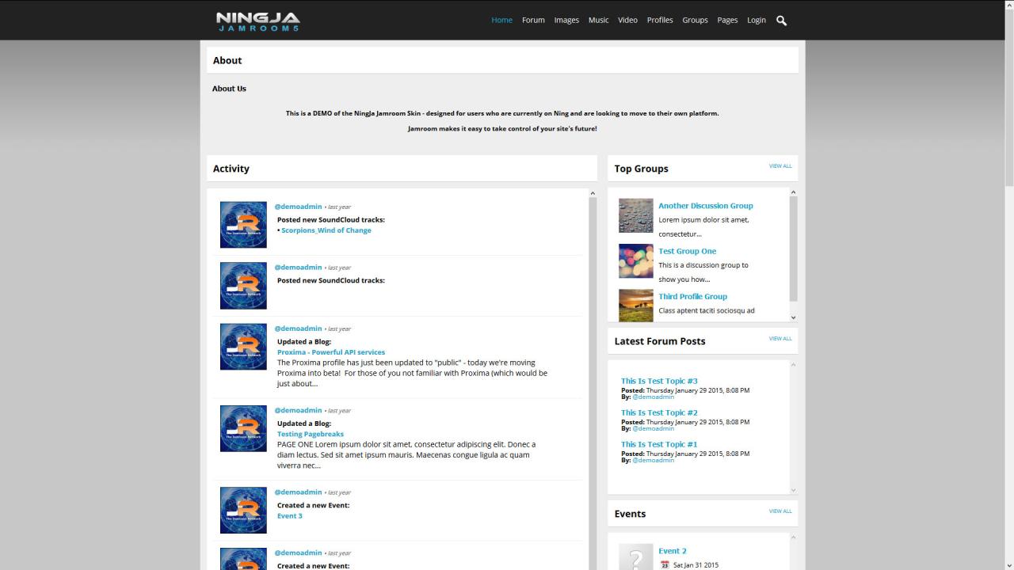Click avatar on the Proxima blog activity
Image resolution: width=1014 pixels, height=570 pixels.
click(243, 347)
